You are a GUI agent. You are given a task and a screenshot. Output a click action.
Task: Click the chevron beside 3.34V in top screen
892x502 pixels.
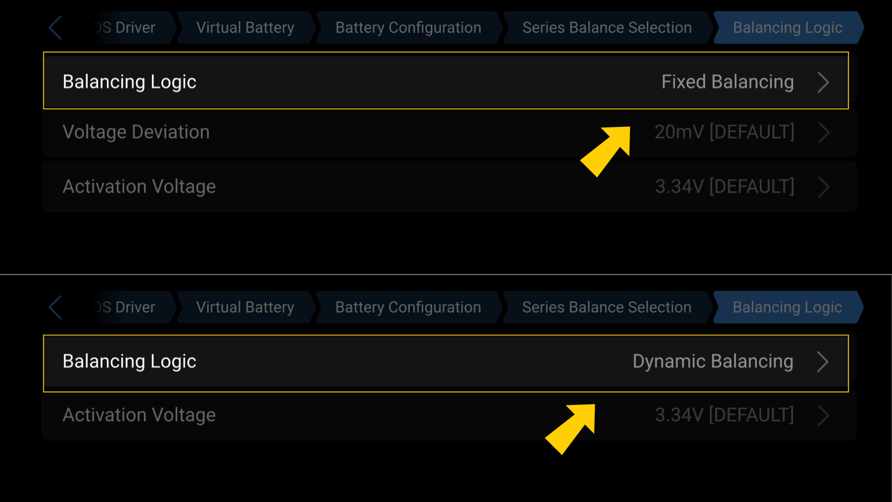(825, 187)
